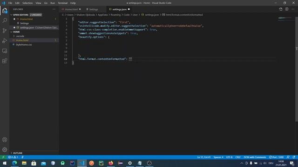
Task: Open the notifications bell in status bar
Action: (294, 157)
